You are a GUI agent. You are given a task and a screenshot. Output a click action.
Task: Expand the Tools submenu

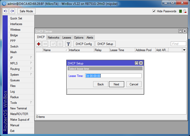pyautogui.click(x=31, y=102)
